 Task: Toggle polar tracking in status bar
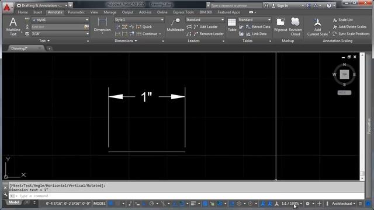point(151,204)
